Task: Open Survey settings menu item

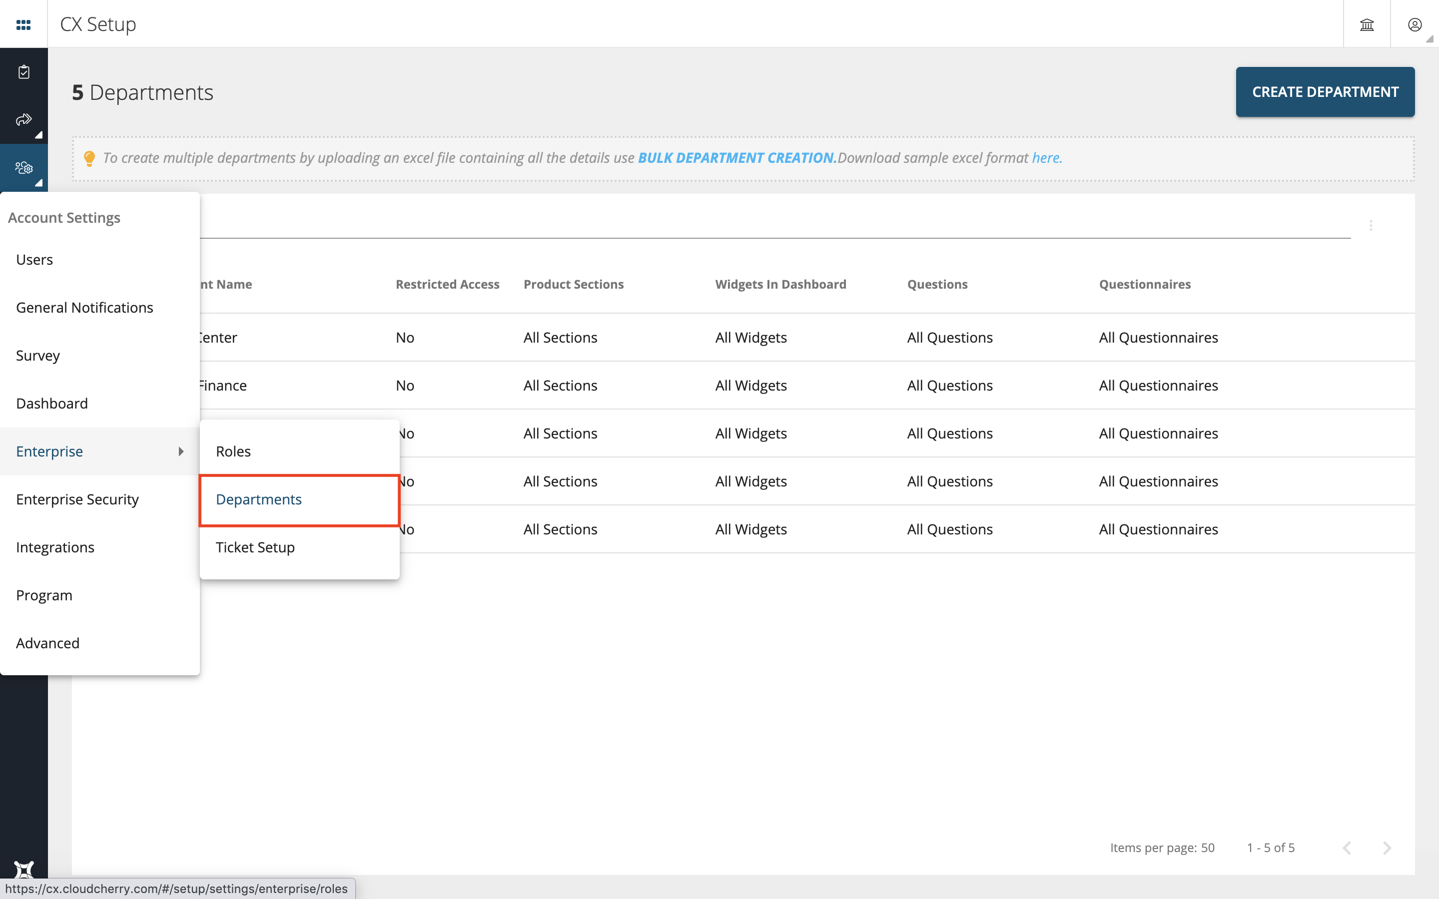Action: pyautogui.click(x=100, y=356)
